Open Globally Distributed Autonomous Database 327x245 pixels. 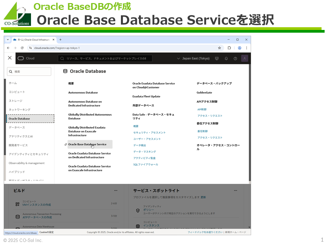point(90,116)
